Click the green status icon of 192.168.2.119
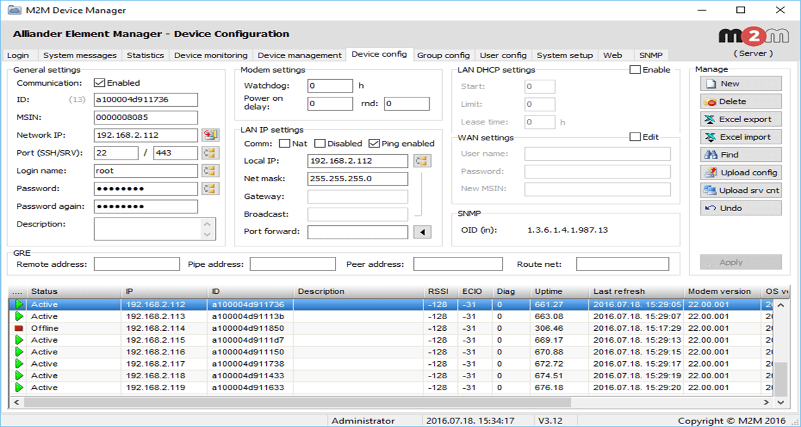Image resolution: width=801 pixels, height=427 pixels. pos(19,388)
